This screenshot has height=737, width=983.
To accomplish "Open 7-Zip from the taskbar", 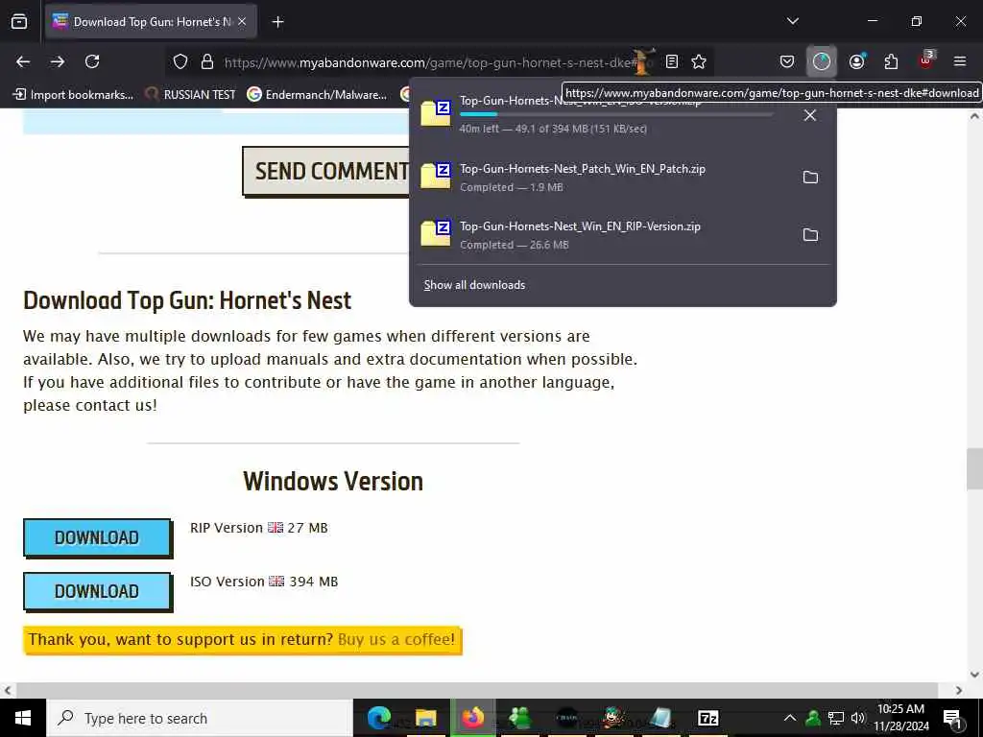I will point(707,718).
